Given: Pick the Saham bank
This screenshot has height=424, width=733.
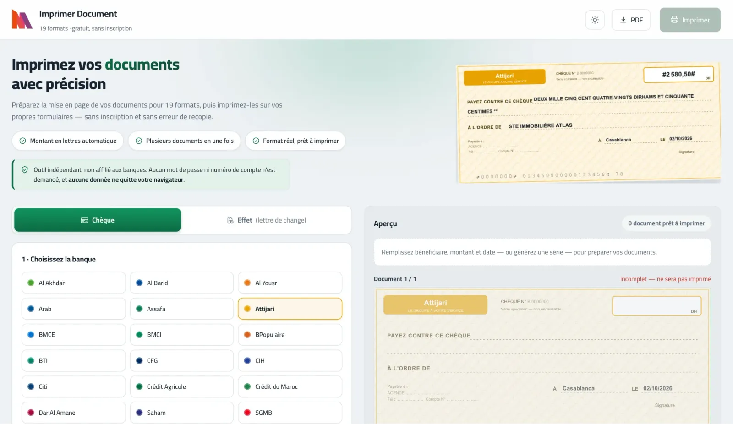Looking at the screenshot, I should pyautogui.click(x=182, y=413).
